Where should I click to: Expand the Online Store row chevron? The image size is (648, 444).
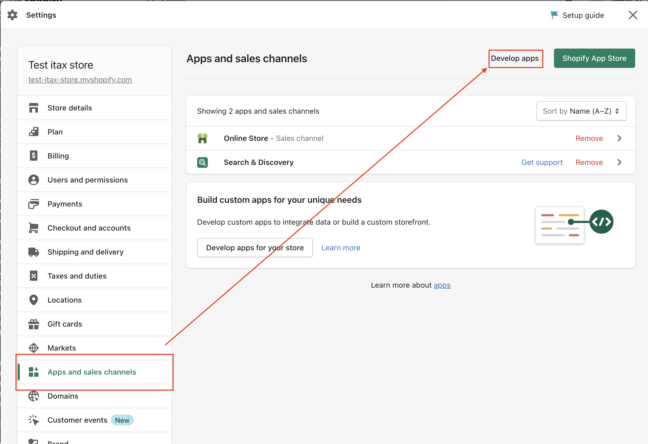[619, 138]
